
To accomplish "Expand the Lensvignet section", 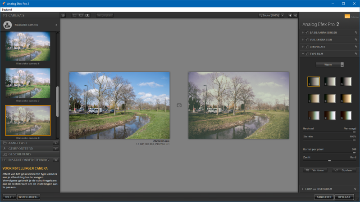I will 303,47.
